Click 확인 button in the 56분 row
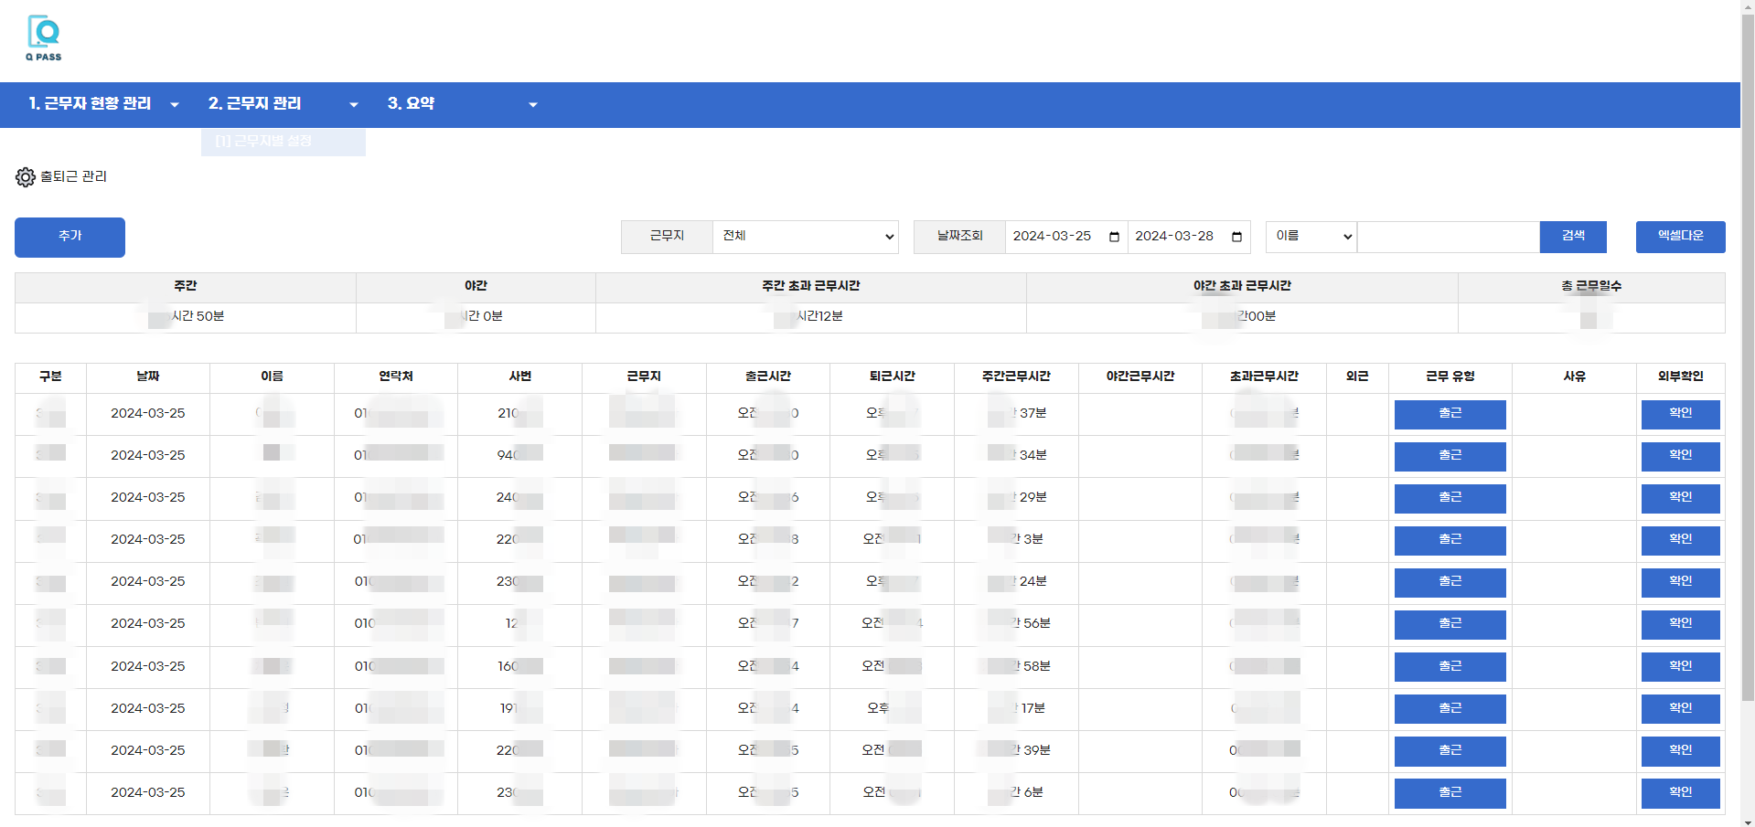Screen dimensions: 1755x827 tap(1681, 625)
